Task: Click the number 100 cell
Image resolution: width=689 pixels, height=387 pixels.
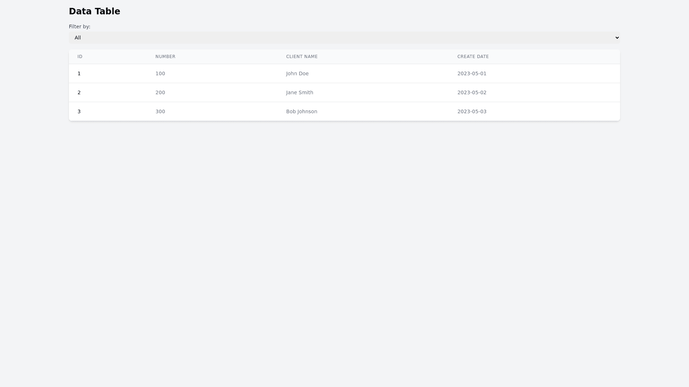Action: point(160,73)
